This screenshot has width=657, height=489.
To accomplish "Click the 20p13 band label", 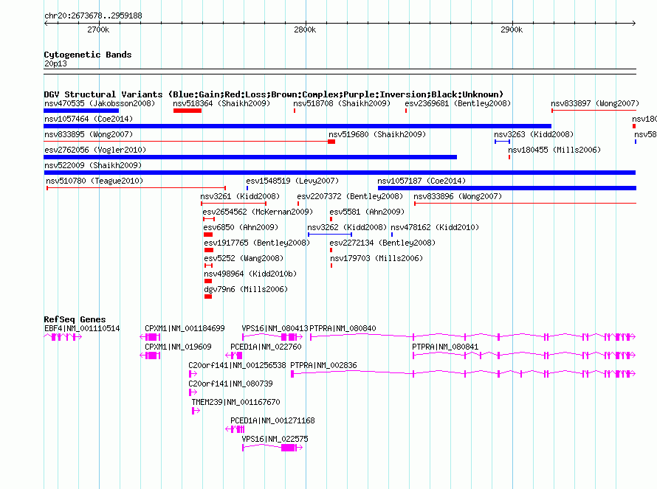I will [x=55, y=63].
